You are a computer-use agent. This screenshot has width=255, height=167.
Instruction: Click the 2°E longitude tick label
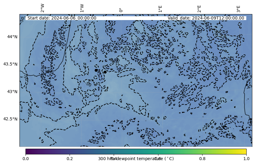tap(199, 9)
